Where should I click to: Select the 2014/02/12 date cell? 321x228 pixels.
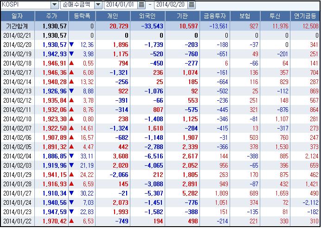[x=18, y=100]
